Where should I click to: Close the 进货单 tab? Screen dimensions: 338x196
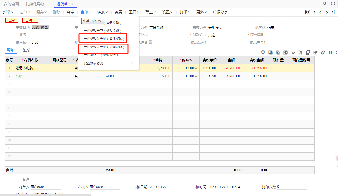pyautogui.click(x=72, y=4)
